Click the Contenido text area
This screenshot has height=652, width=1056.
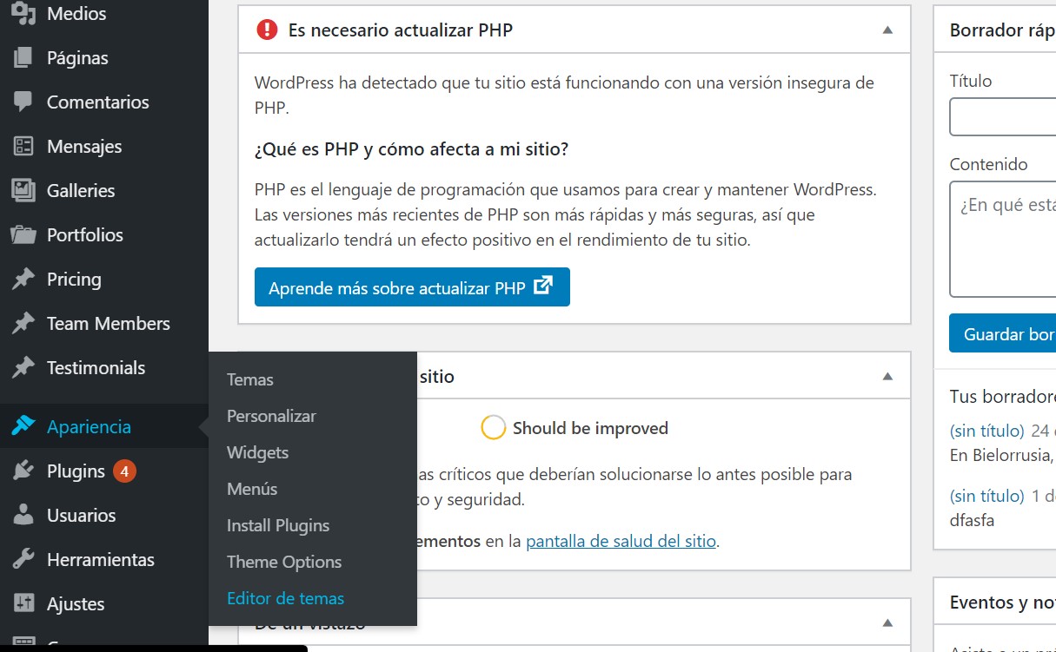(x=1003, y=239)
